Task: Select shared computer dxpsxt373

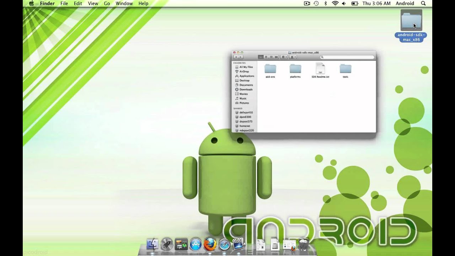Action: [244, 121]
